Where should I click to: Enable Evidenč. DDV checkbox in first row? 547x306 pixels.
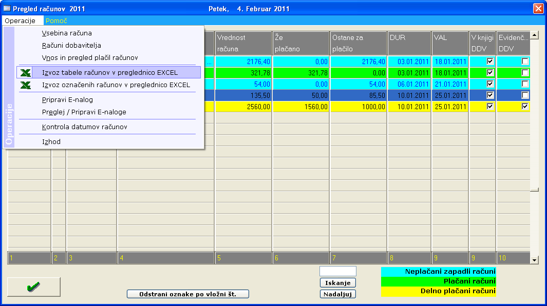point(525,61)
